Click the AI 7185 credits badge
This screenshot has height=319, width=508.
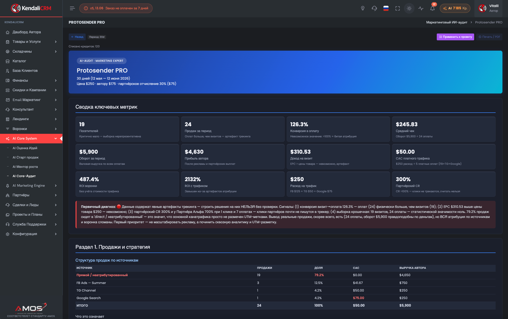pyautogui.click(x=455, y=8)
